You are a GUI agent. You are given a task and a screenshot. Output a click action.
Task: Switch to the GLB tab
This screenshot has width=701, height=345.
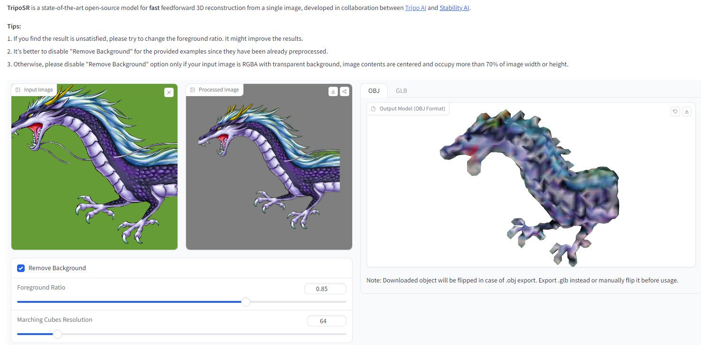click(402, 91)
